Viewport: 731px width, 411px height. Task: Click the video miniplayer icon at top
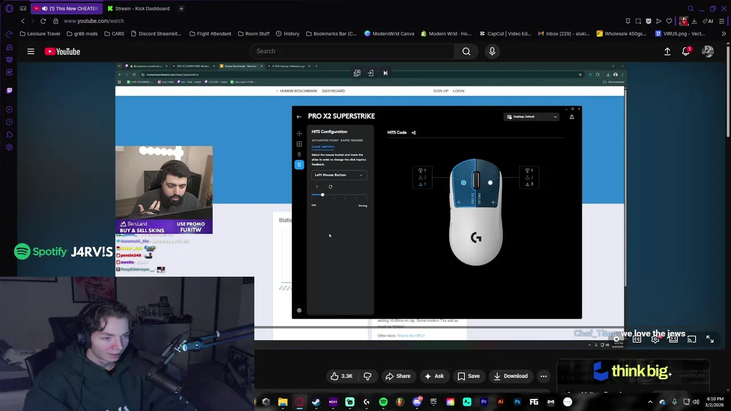click(x=357, y=73)
